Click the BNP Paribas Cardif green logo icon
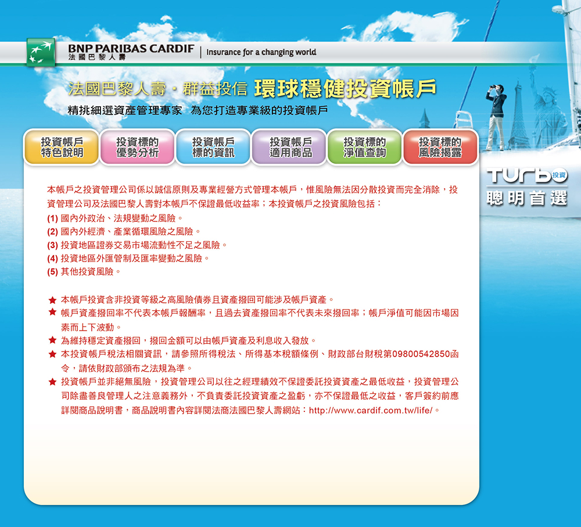Image resolution: width=581 pixels, height=527 pixels. [x=41, y=53]
